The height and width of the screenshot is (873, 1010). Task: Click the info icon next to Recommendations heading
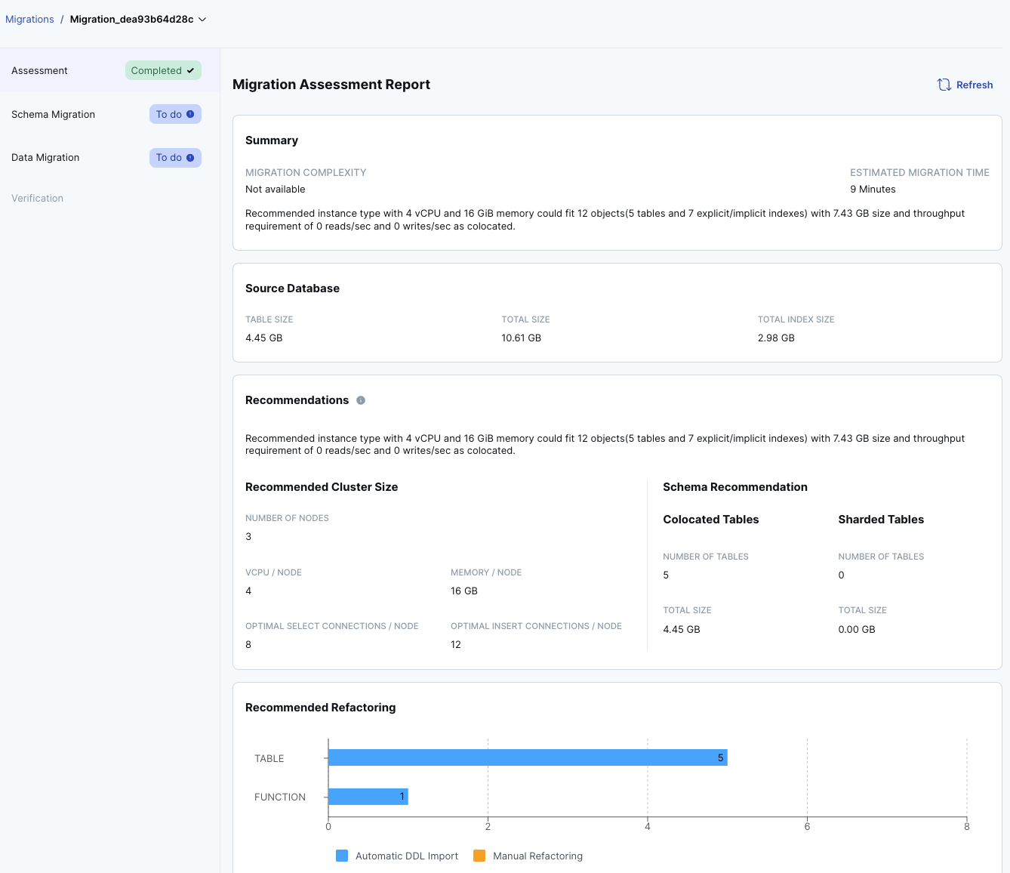pos(361,400)
